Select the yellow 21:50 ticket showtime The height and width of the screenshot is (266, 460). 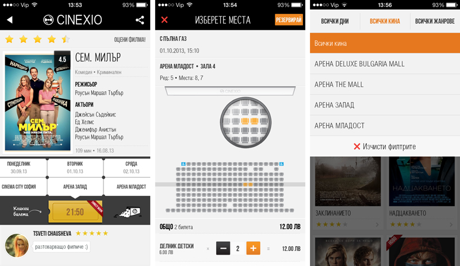(x=75, y=212)
